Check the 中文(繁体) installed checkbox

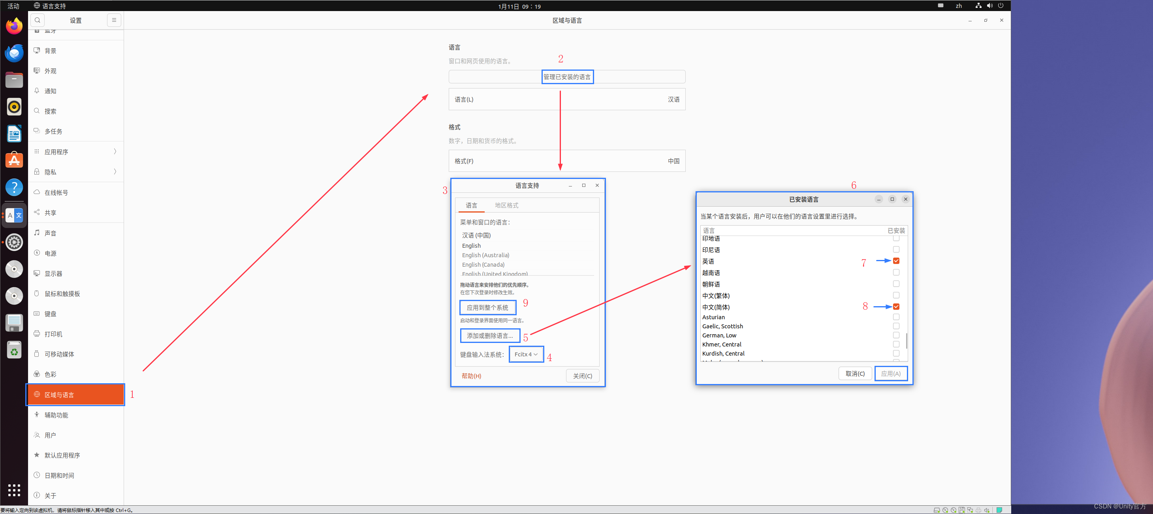[x=896, y=295]
